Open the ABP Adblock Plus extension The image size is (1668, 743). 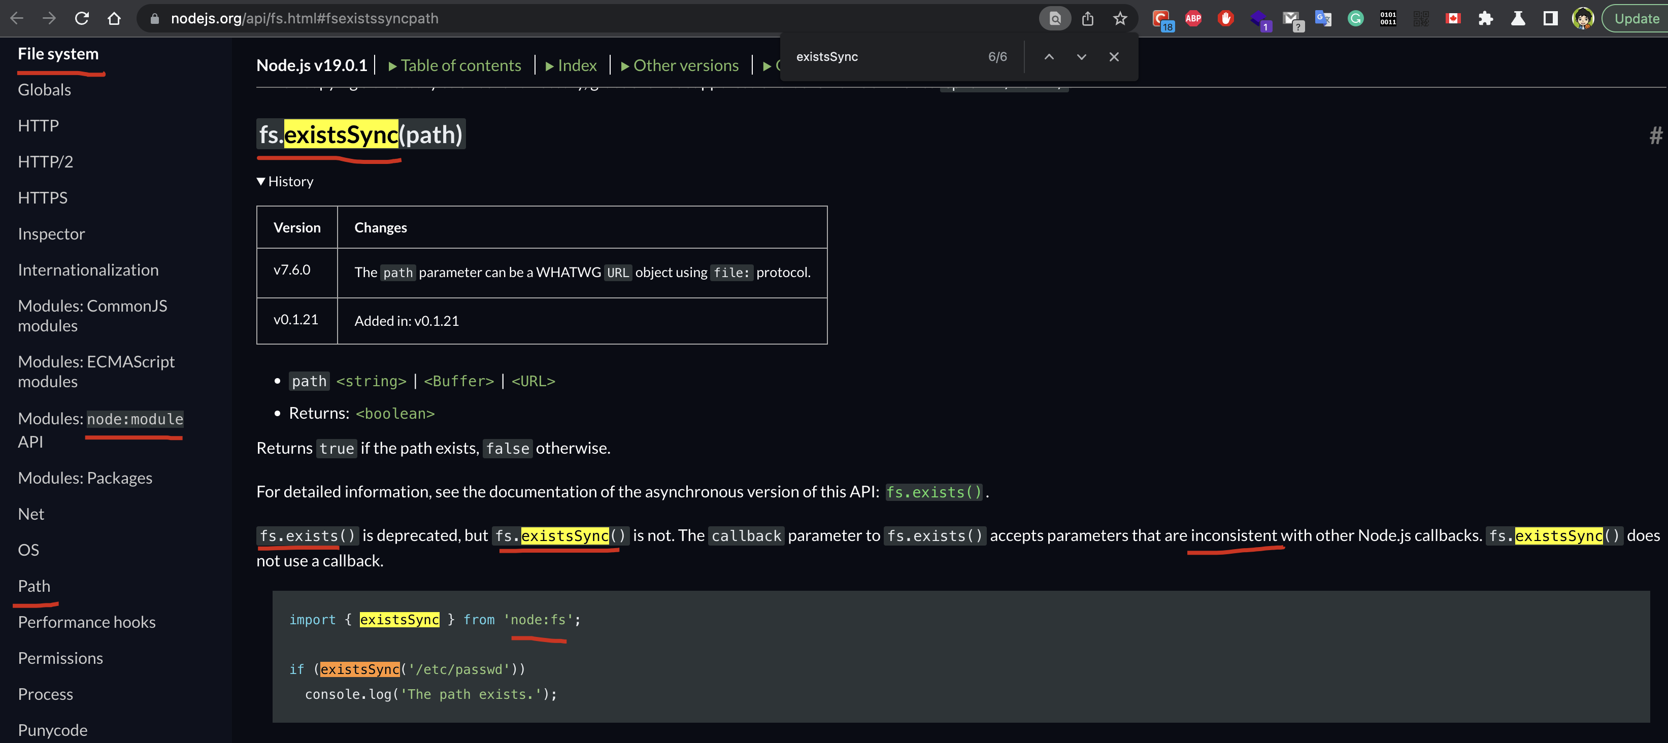tap(1193, 19)
